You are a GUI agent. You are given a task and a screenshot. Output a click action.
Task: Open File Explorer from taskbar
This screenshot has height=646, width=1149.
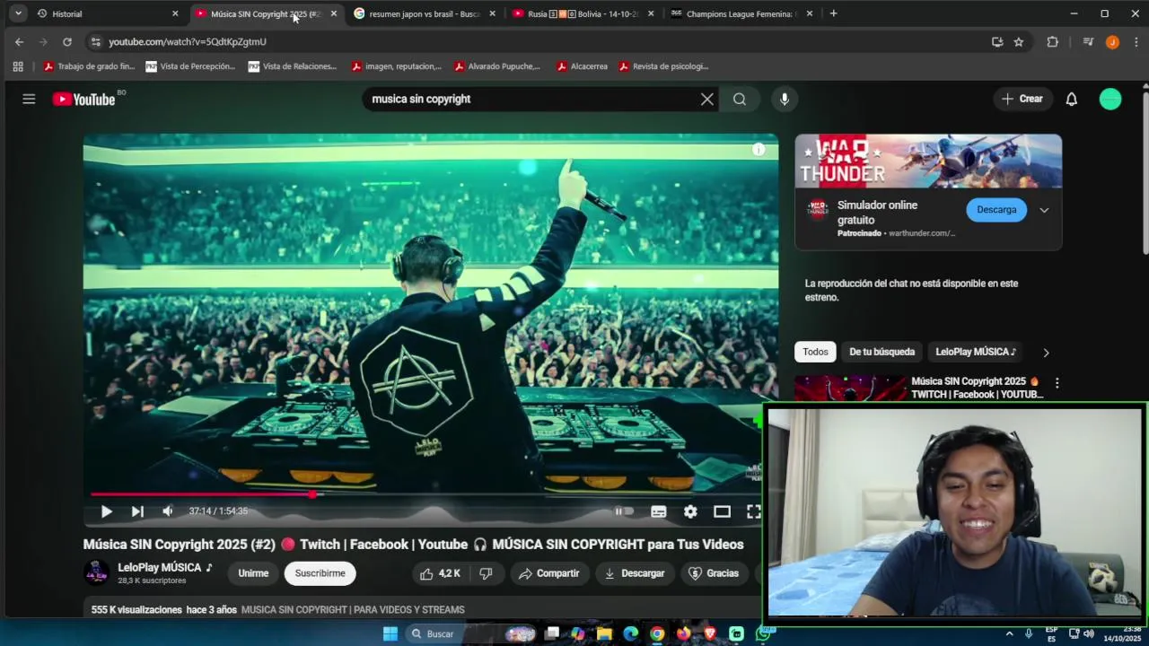604,633
